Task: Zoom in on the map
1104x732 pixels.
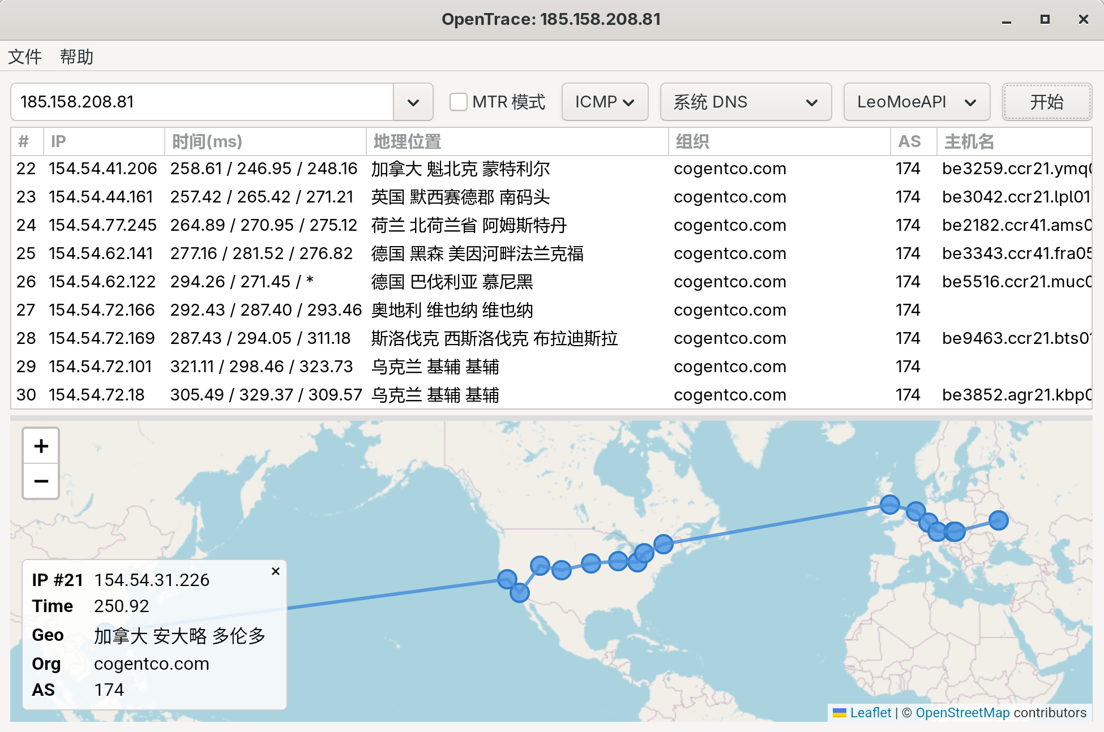Action: (x=40, y=446)
